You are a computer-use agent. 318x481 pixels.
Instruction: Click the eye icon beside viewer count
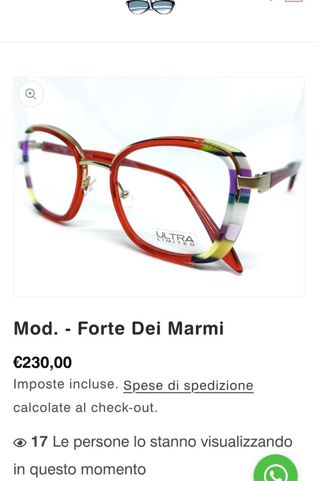click(20, 443)
